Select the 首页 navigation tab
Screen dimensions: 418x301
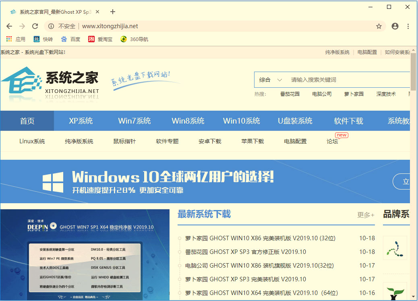pyautogui.click(x=27, y=121)
